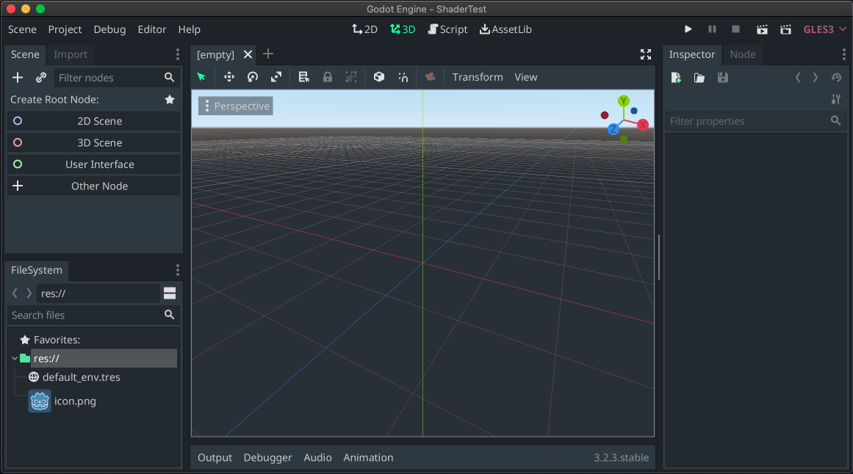
Task: Activate the Select mode arrow tool
Action: point(201,77)
